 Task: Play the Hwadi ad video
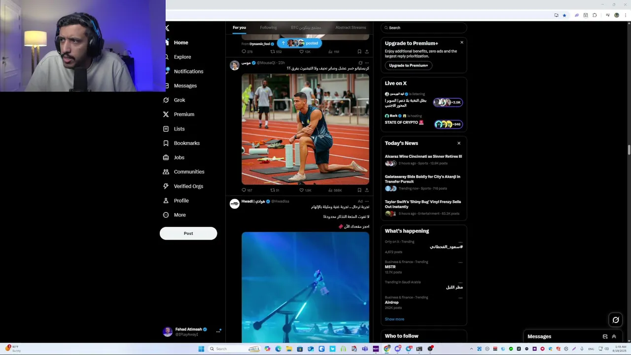305,287
